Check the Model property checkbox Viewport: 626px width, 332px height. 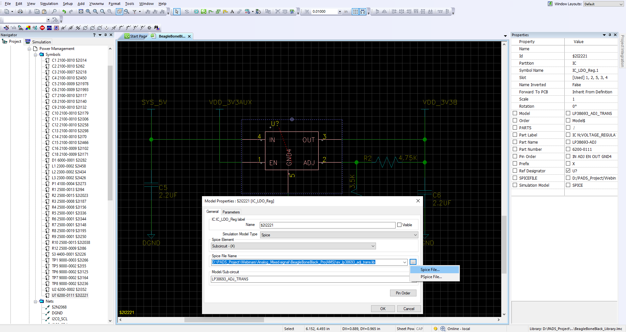(x=515, y=113)
